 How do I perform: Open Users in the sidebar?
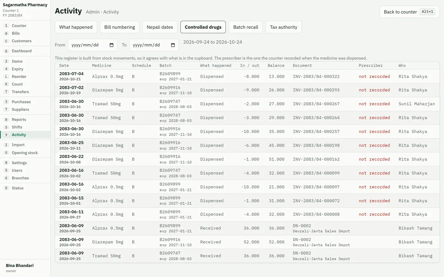(25, 170)
